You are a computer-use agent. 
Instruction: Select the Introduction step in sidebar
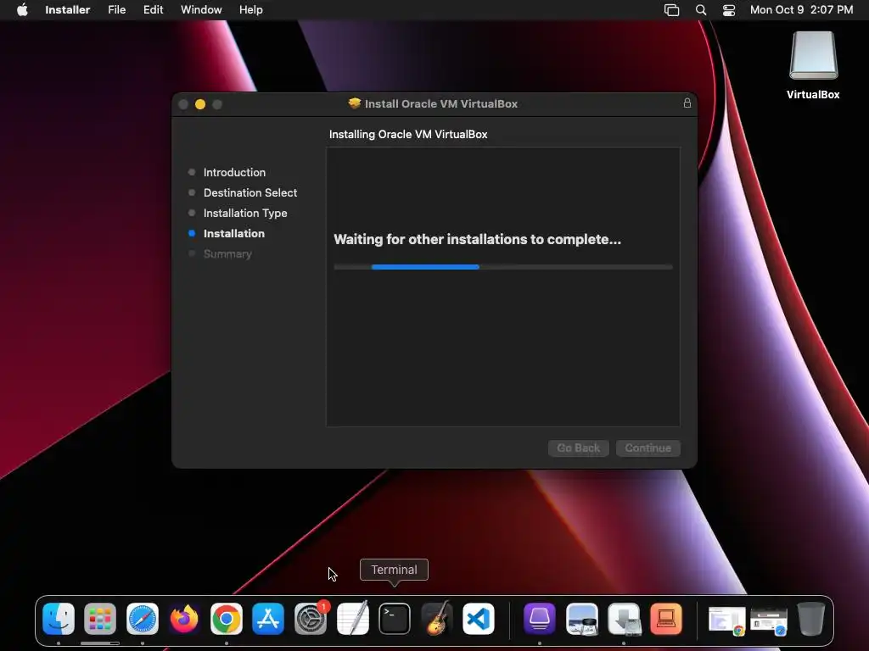point(234,172)
